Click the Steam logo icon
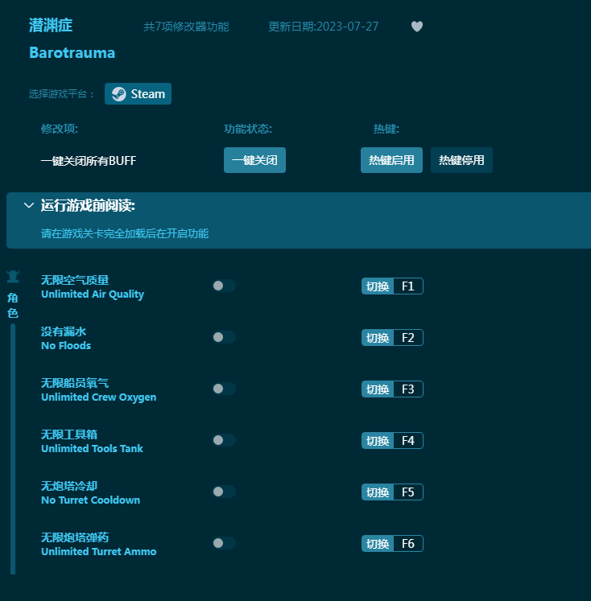This screenshot has height=601, width=591. point(118,94)
